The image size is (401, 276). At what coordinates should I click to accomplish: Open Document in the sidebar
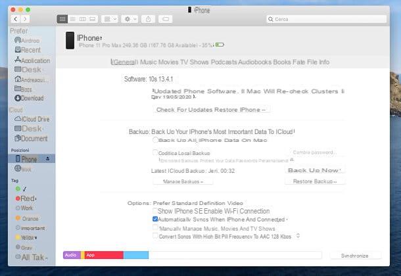[x=31, y=139]
